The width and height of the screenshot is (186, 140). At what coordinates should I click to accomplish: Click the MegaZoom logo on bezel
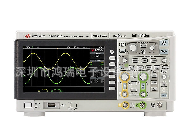click(x=119, y=36)
